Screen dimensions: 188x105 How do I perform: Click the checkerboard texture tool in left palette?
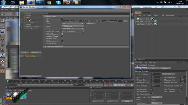click(x=2, y=61)
